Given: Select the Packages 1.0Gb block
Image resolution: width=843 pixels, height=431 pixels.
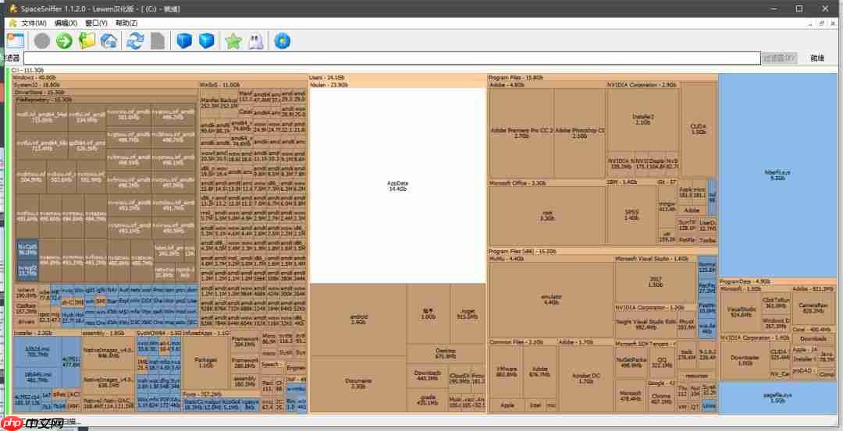Looking at the screenshot, I should (x=206, y=362).
